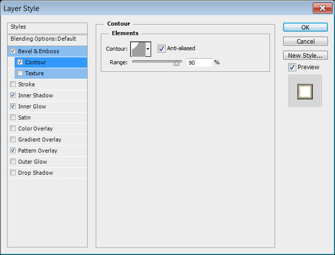Click the Range slider handle

(176, 63)
